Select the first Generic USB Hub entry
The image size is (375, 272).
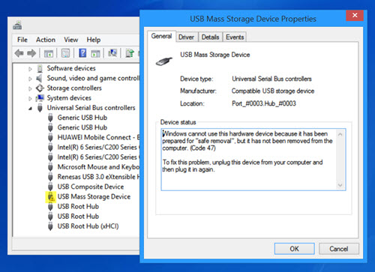pyautogui.click(x=82, y=118)
